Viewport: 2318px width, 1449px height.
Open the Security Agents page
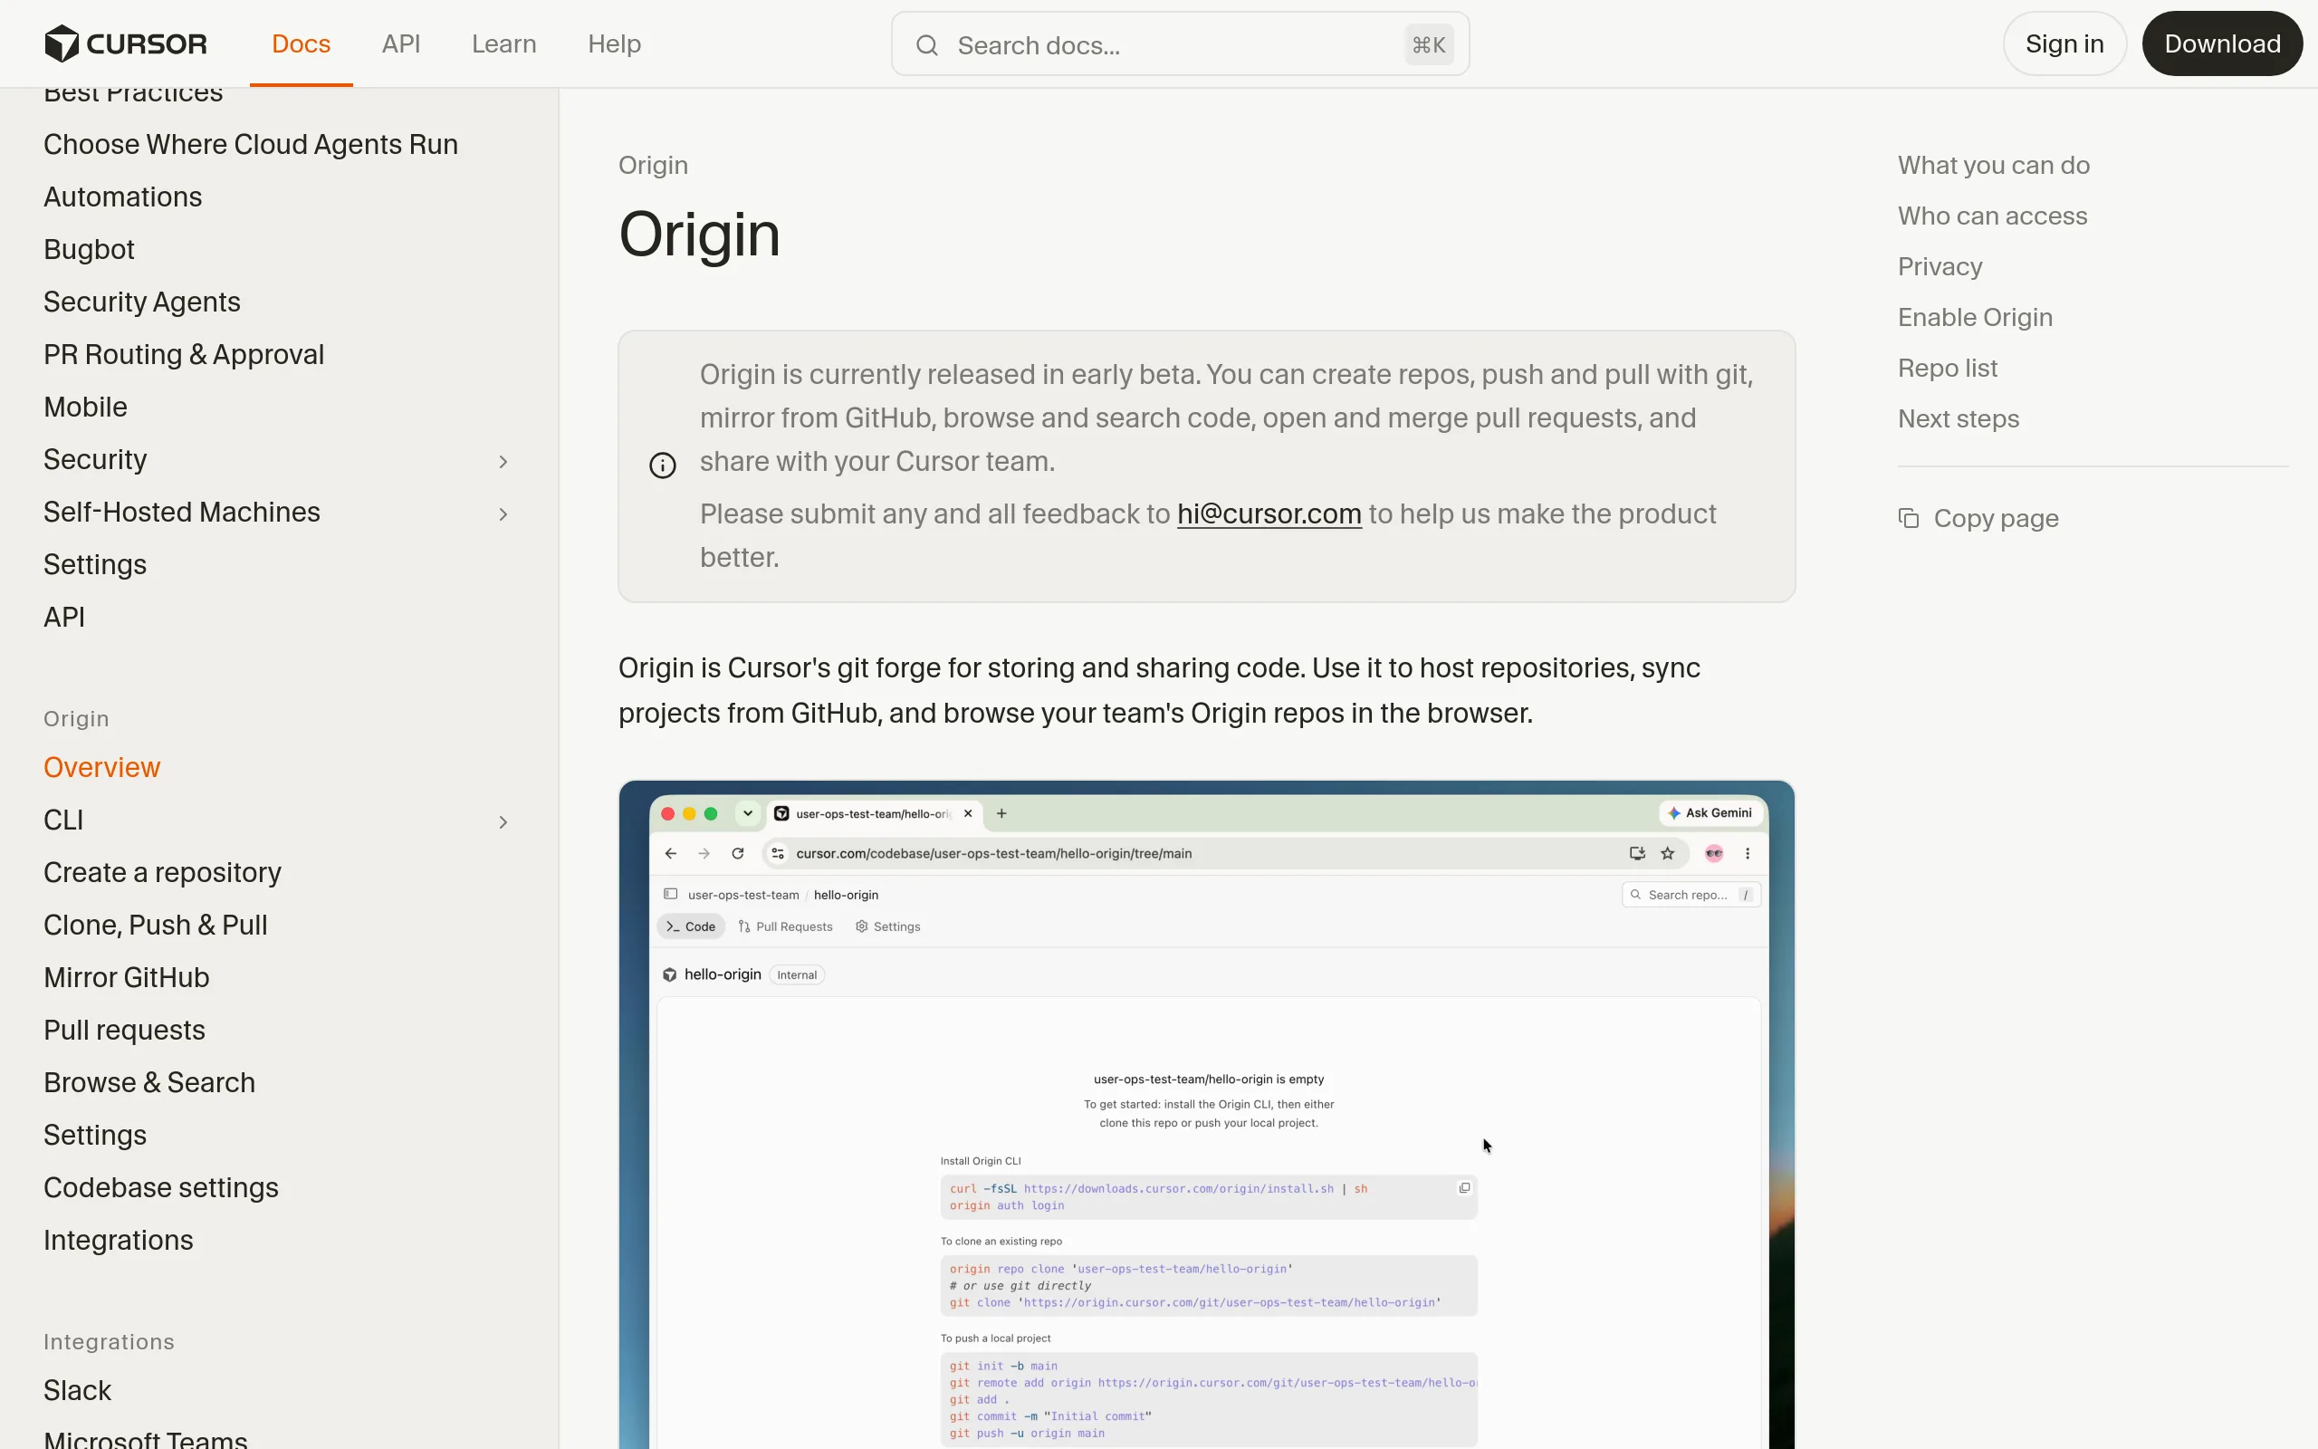[x=142, y=302]
